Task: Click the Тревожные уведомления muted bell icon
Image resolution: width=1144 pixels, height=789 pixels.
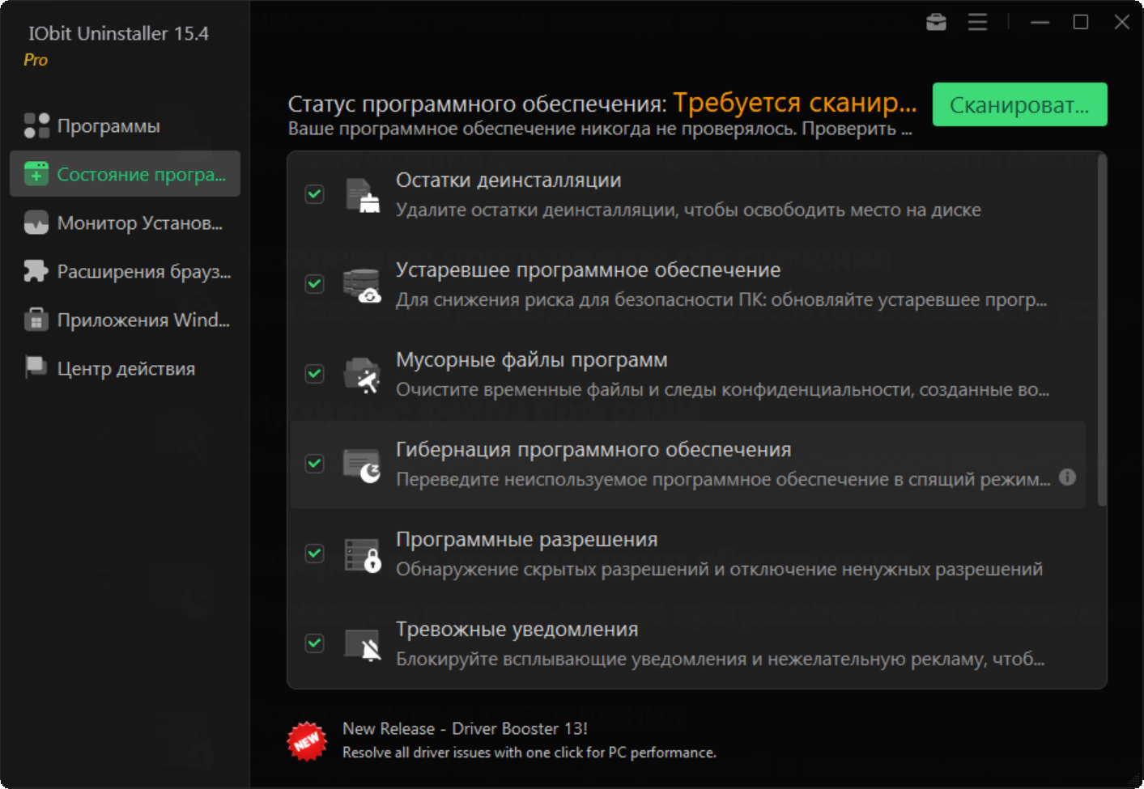Action: 362,644
